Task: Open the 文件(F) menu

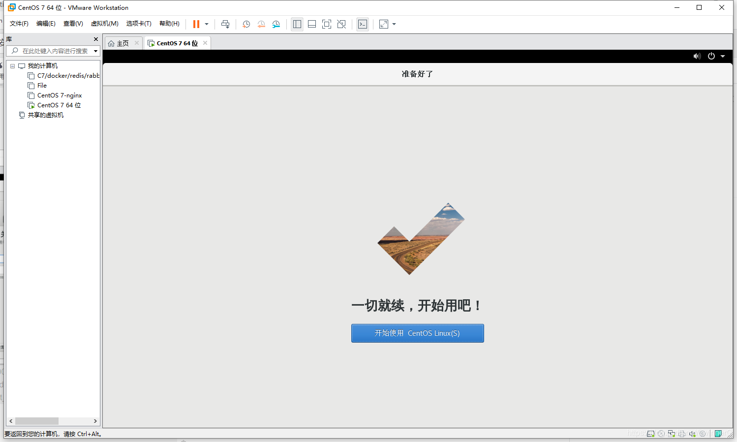Action: click(x=19, y=24)
